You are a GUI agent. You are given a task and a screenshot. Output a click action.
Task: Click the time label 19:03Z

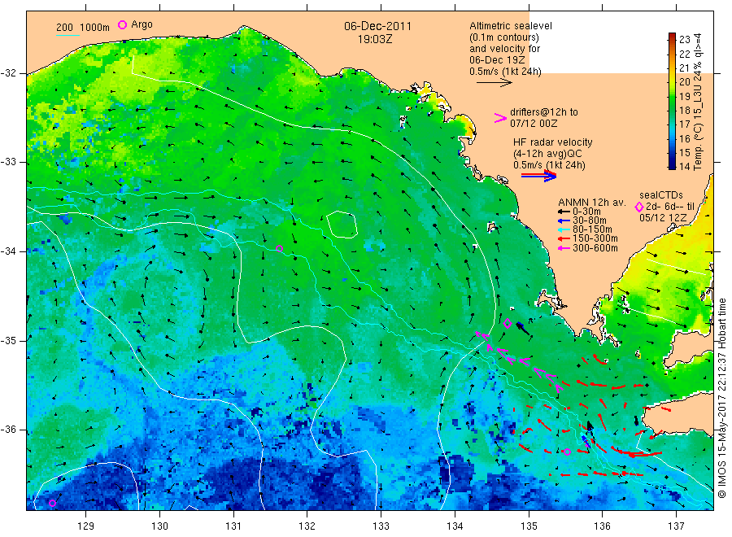click(375, 39)
